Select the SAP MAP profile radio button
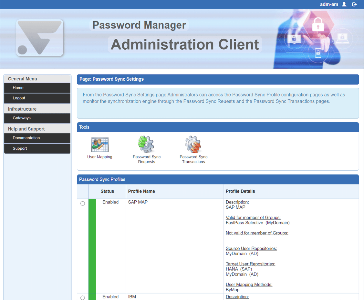The height and width of the screenshot is (300, 364). [x=82, y=203]
